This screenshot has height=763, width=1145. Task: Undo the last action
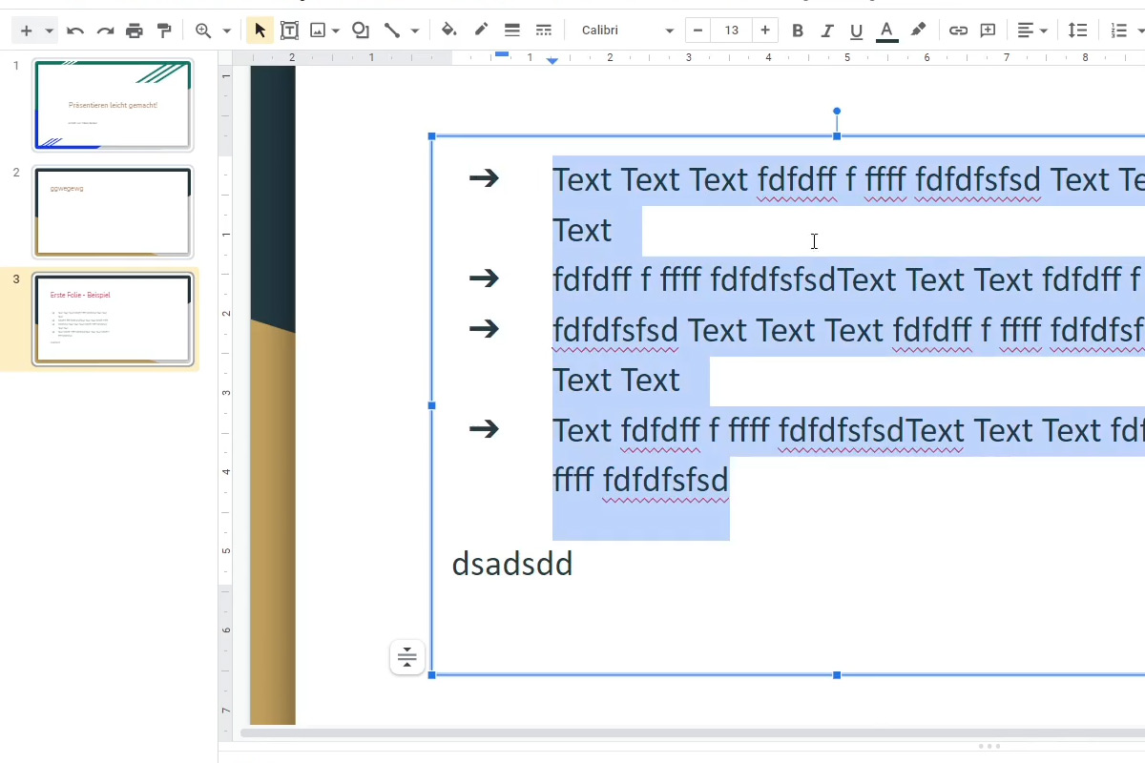[75, 31]
